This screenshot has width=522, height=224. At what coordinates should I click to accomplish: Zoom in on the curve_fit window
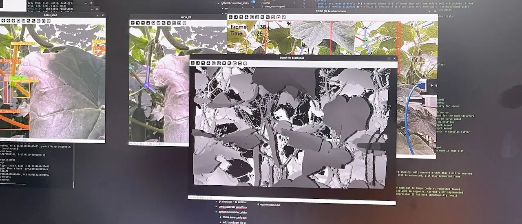[164, 23]
